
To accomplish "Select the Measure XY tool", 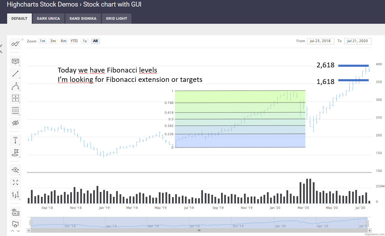I will 15,98.
